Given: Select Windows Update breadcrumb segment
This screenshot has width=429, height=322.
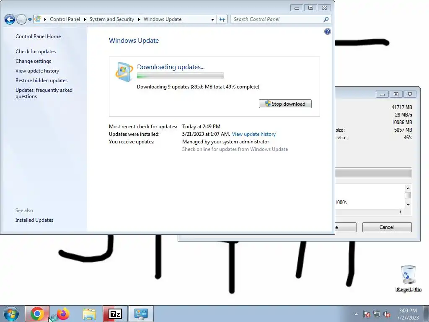Looking at the screenshot, I should click(163, 19).
